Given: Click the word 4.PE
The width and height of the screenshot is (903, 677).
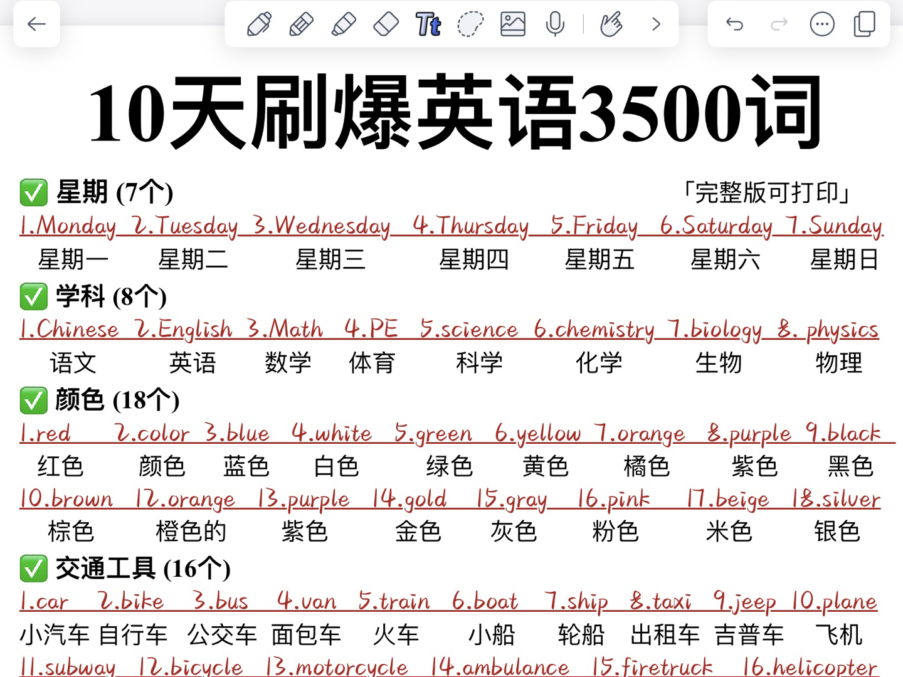Looking at the screenshot, I should (x=371, y=330).
